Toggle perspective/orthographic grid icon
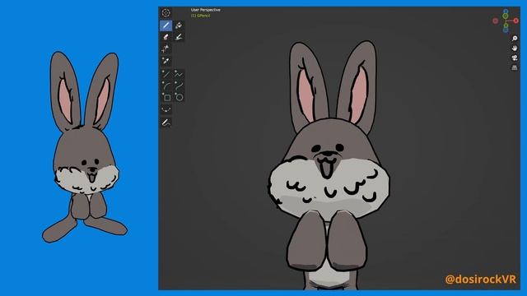 514,67
